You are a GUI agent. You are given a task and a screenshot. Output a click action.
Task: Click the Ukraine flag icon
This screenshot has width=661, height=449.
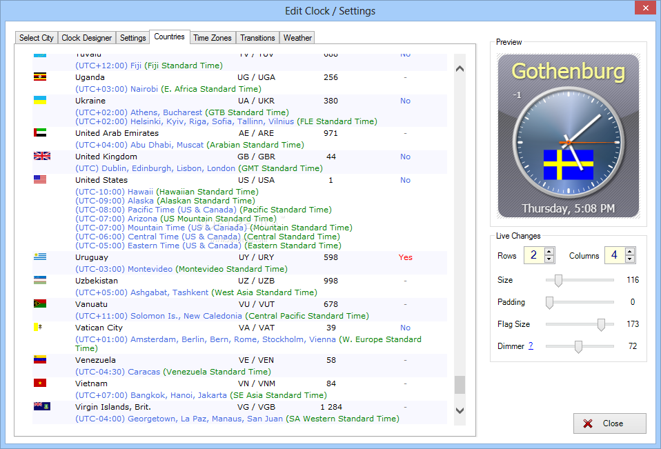(39, 100)
